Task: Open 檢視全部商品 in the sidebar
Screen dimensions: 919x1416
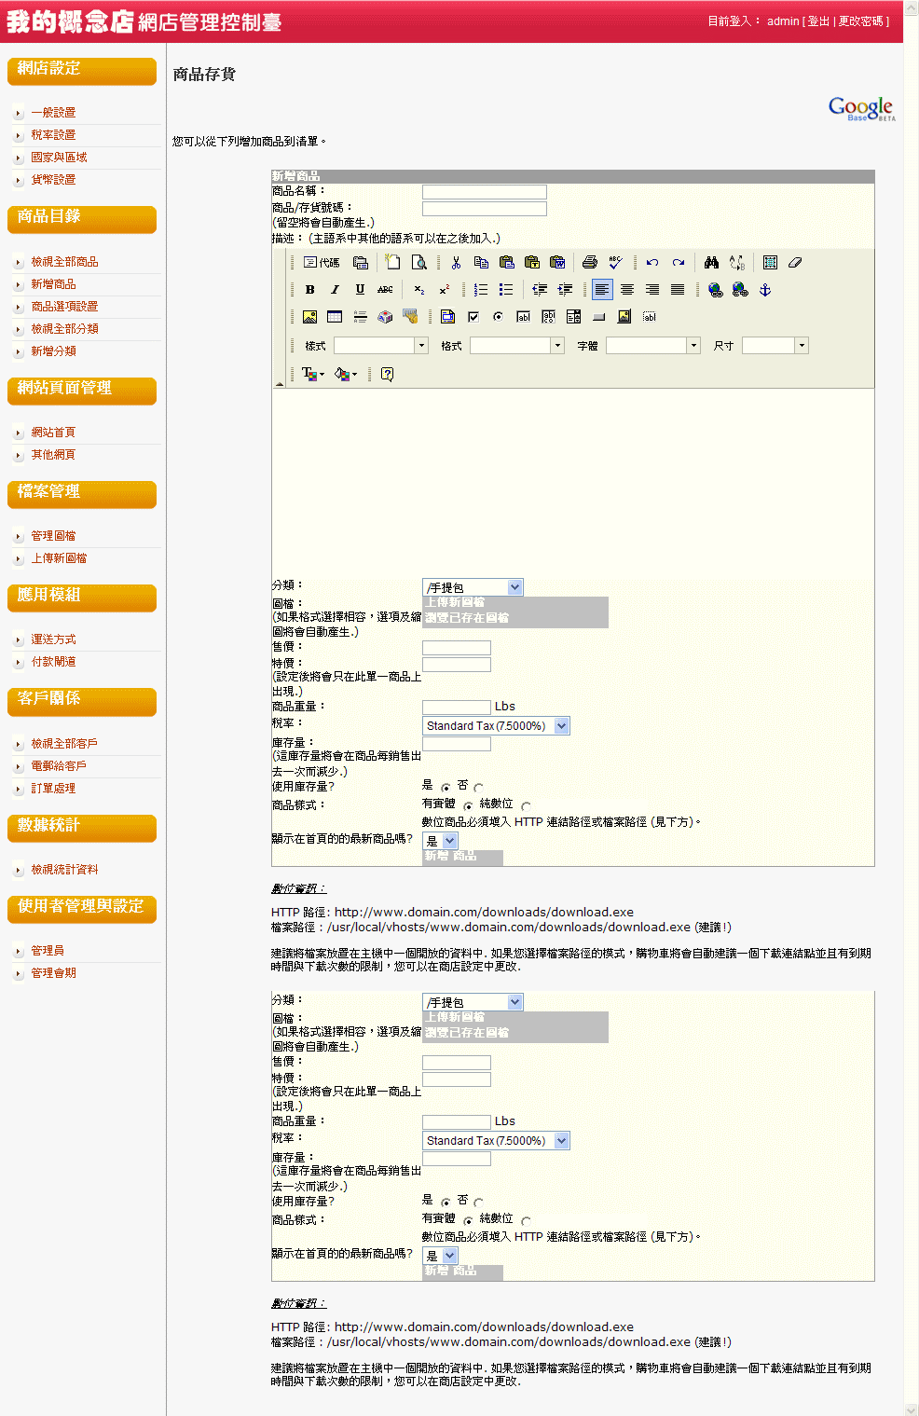Action: (64, 262)
